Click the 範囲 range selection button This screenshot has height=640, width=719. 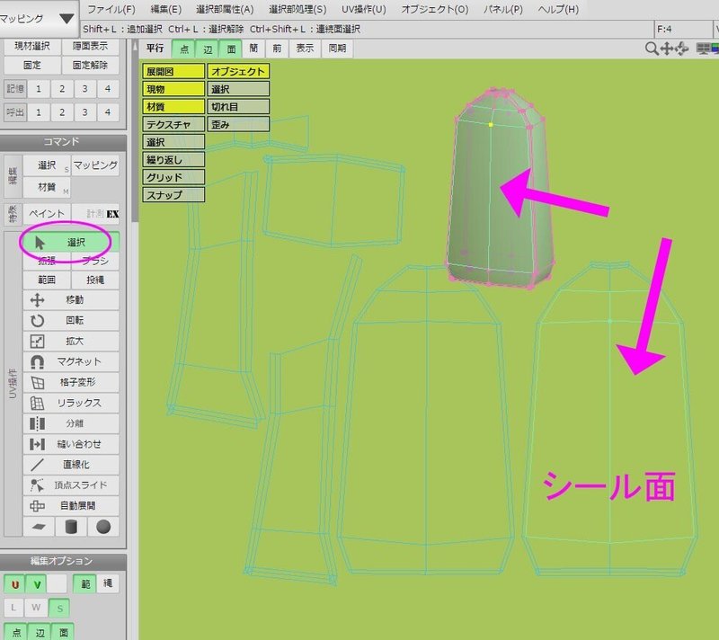pyautogui.click(x=47, y=280)
